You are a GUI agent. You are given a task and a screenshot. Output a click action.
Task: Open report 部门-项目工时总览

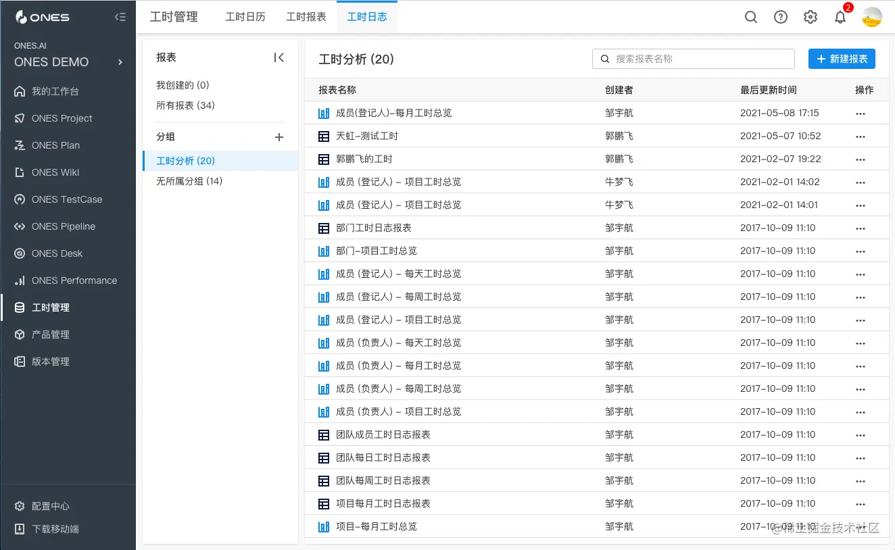(x=377, y=251)
